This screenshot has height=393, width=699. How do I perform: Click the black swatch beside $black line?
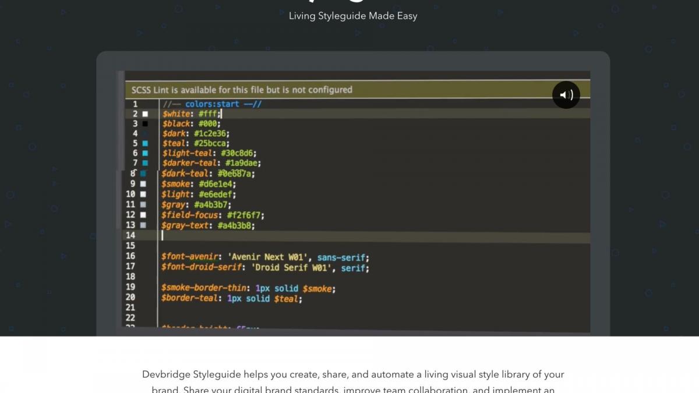[x=145, y=124]
